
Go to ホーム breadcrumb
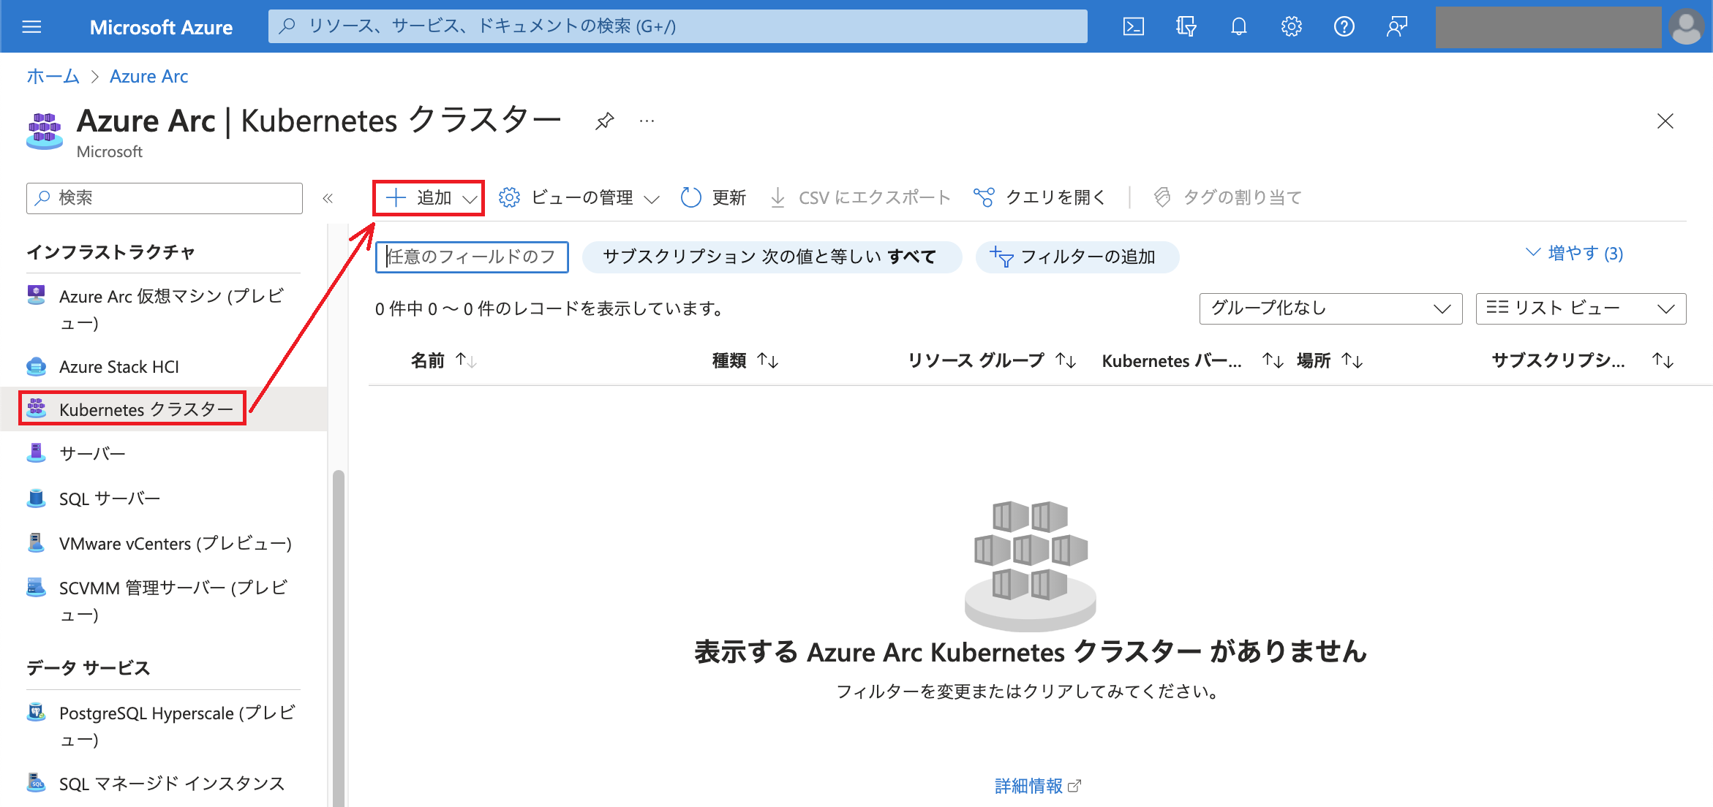tap(53, 76)
